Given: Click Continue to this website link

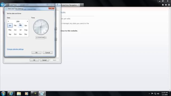Looking at the screenshot, I should (69, 31).
